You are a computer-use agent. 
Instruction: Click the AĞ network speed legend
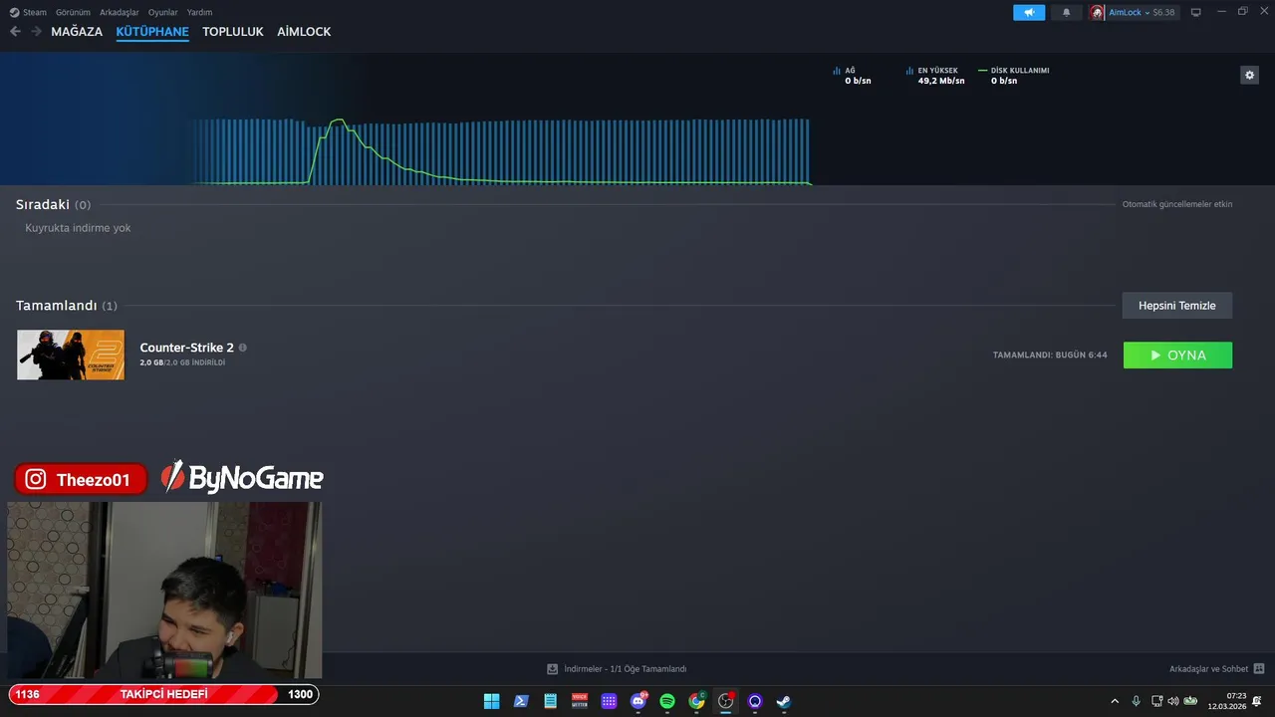click(852, 76)
